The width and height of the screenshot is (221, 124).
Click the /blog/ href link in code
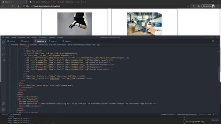tap(53, 76)
